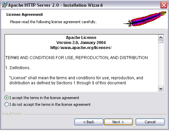Click the installer icon in title bar
Image resolution: width=169 pixels, height=131 pixels.
(x=4, y=5)
